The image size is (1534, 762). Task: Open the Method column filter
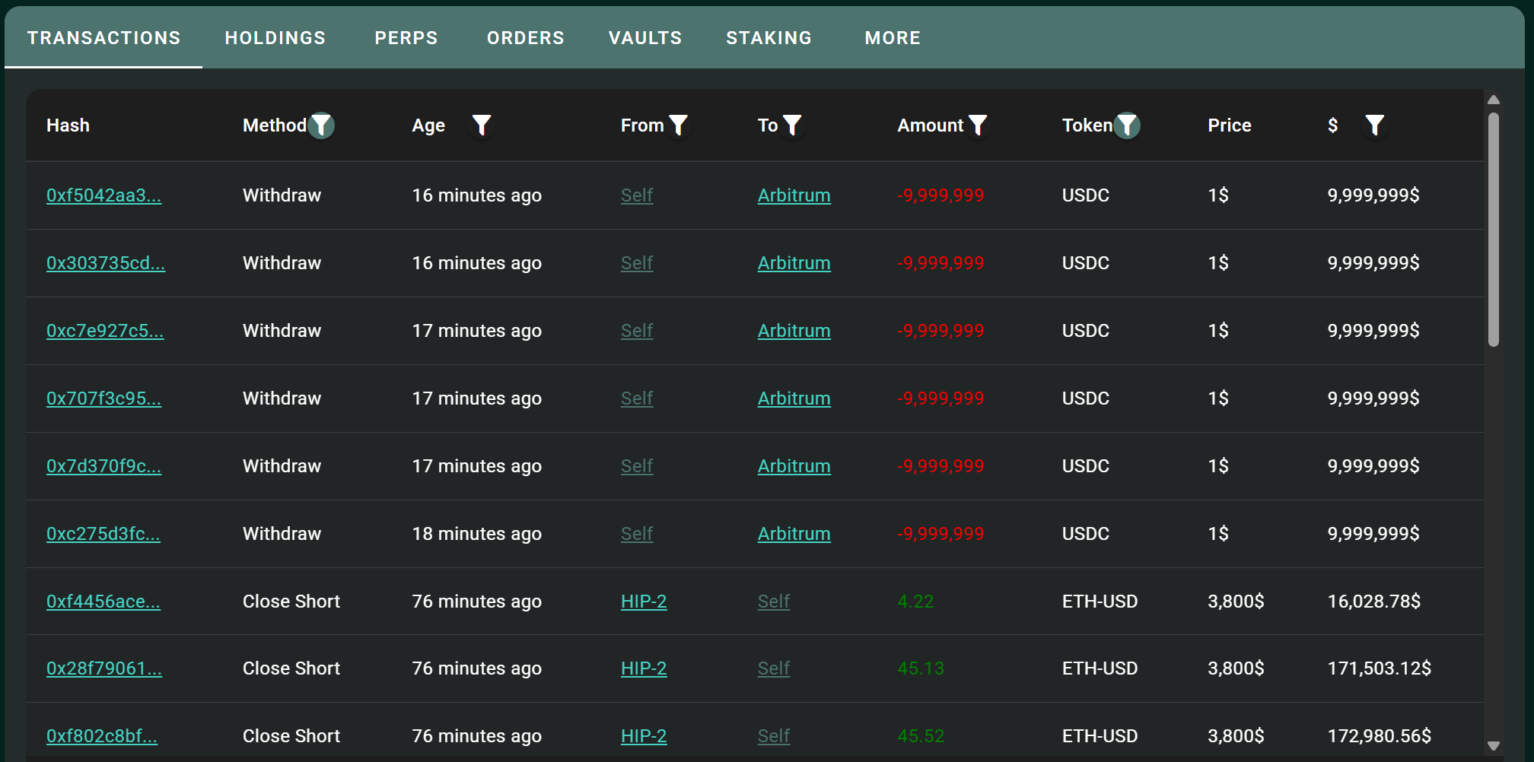coord(322,125)
